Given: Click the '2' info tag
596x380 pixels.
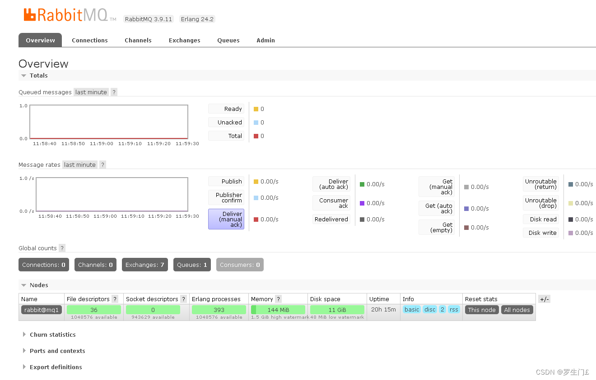Looking at the screenshot, I should 442,309.
